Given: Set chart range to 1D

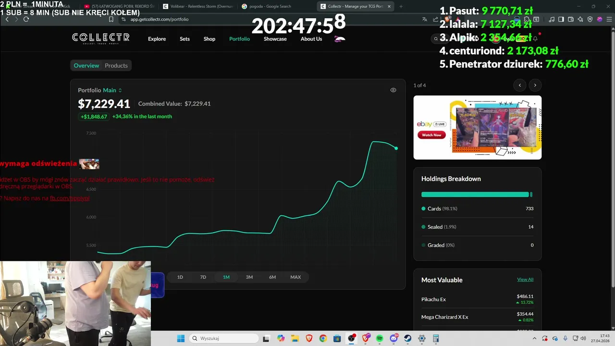Looking at the screenshot, I should (x=180, y=277).
